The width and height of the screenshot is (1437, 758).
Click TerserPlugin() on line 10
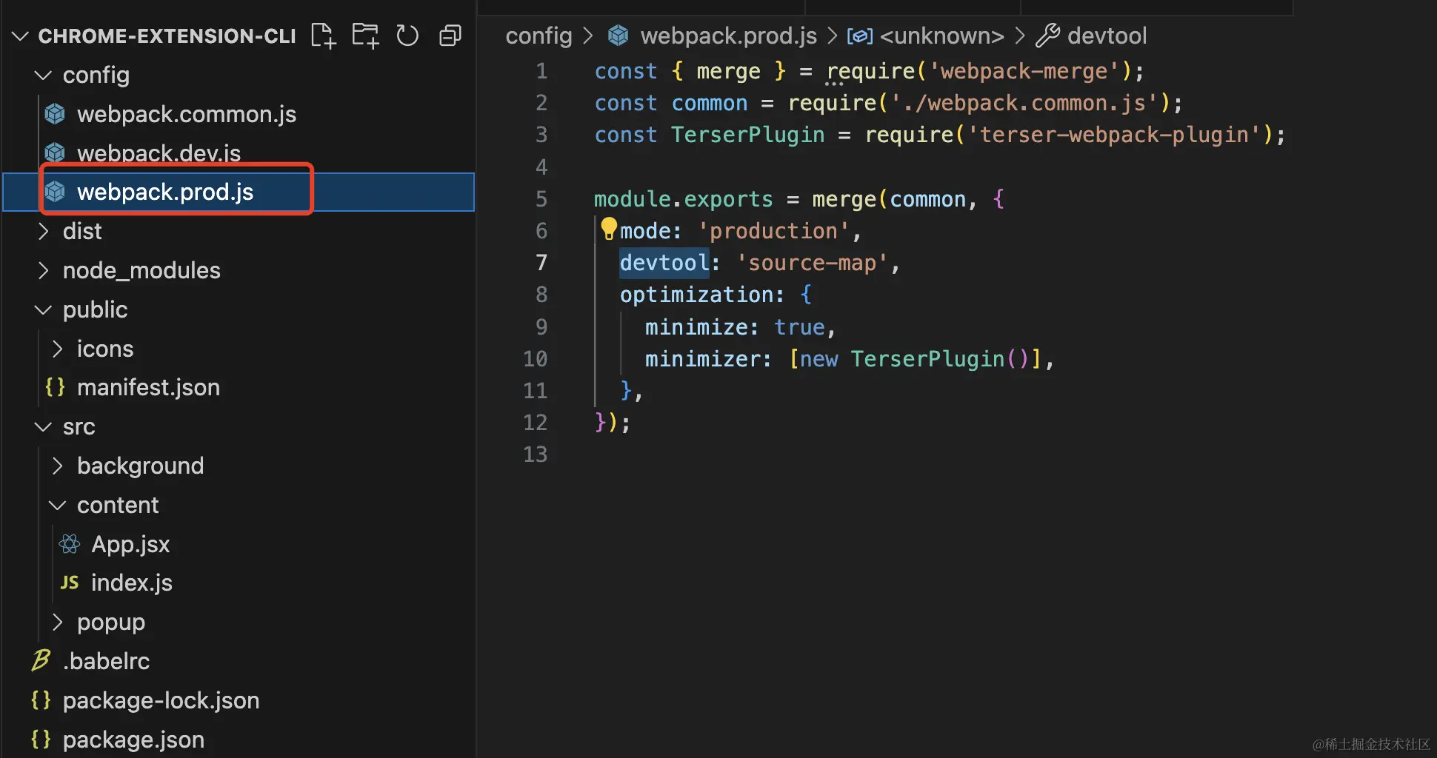click(x=940, y=359)
